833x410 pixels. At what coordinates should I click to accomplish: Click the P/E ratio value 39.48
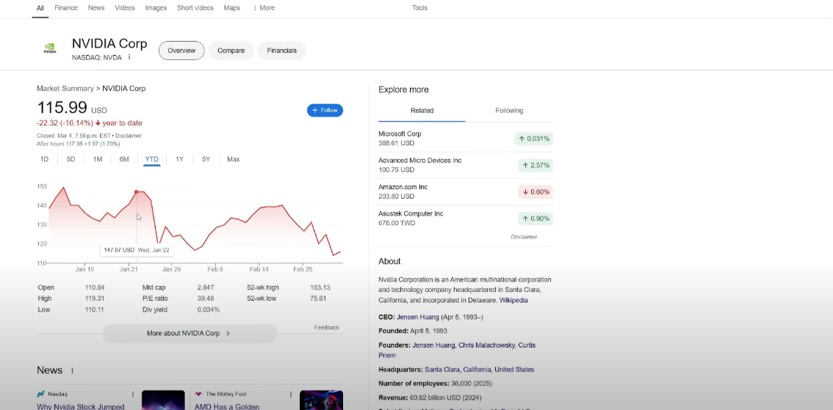click(205, 299)
